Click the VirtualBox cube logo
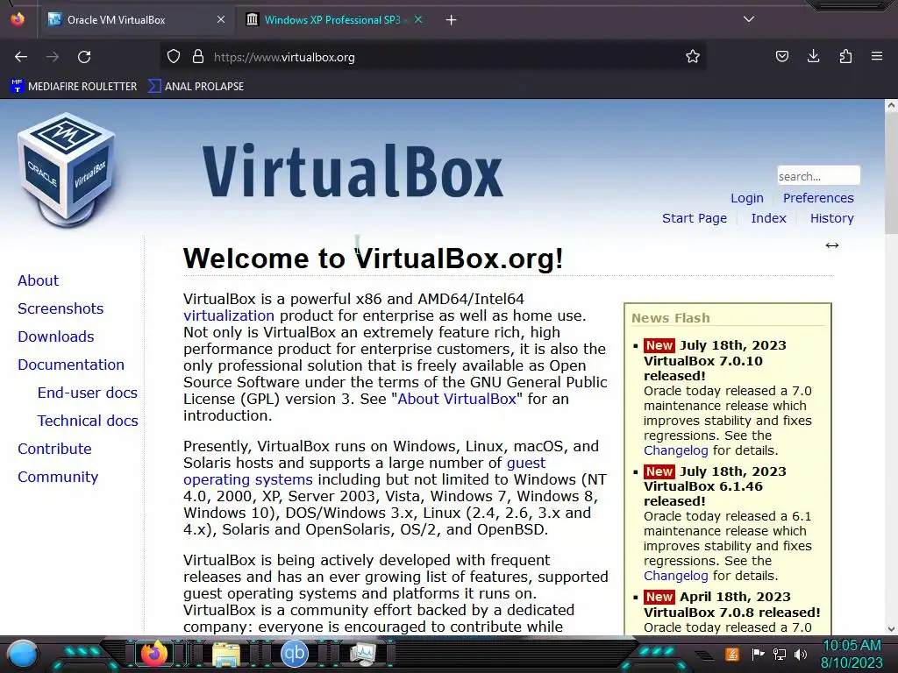898x673 pixels. coord(67,169)
